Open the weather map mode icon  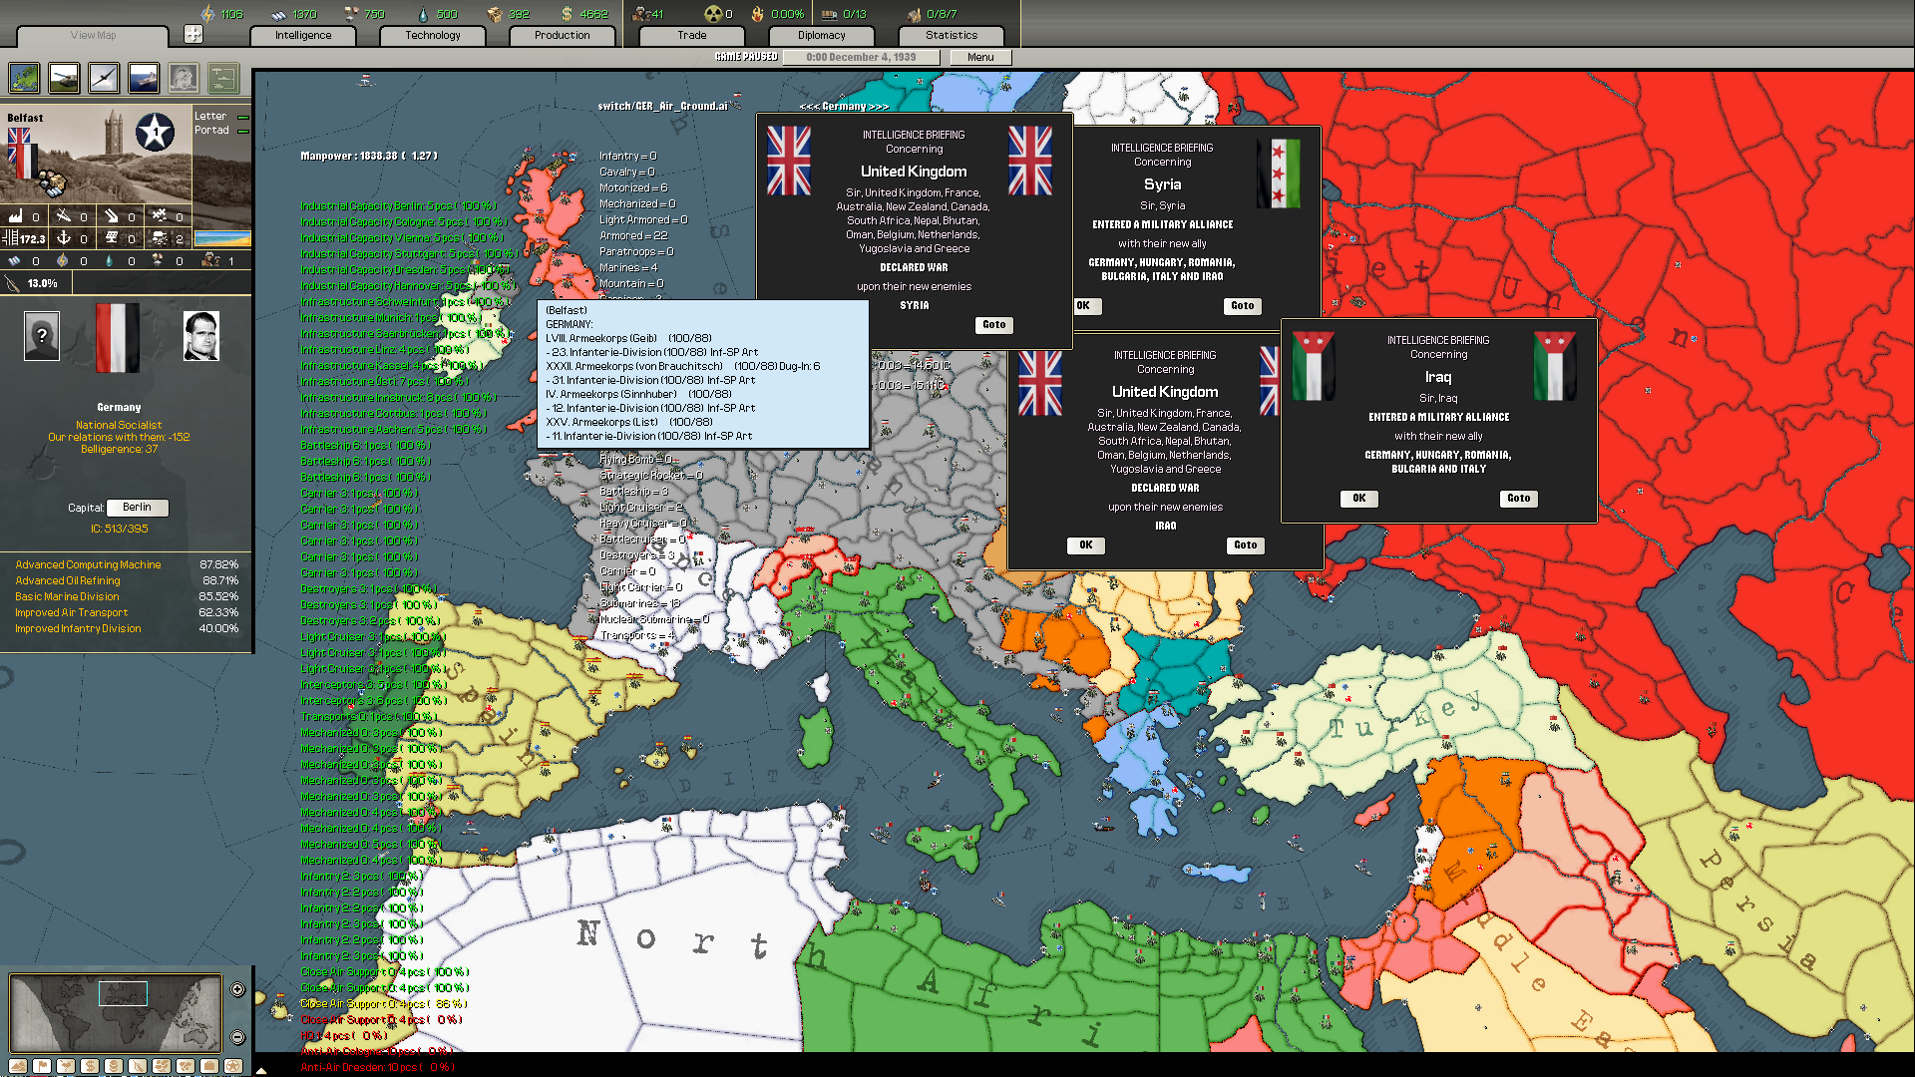(66, 1065)
